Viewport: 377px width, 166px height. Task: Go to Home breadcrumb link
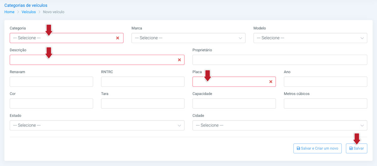[x=9, y=12]
